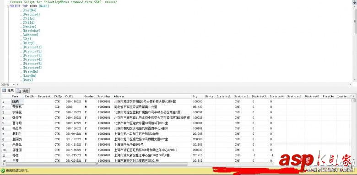
Task: Click the 051430 Zip cell
Action: click(197, 107)
